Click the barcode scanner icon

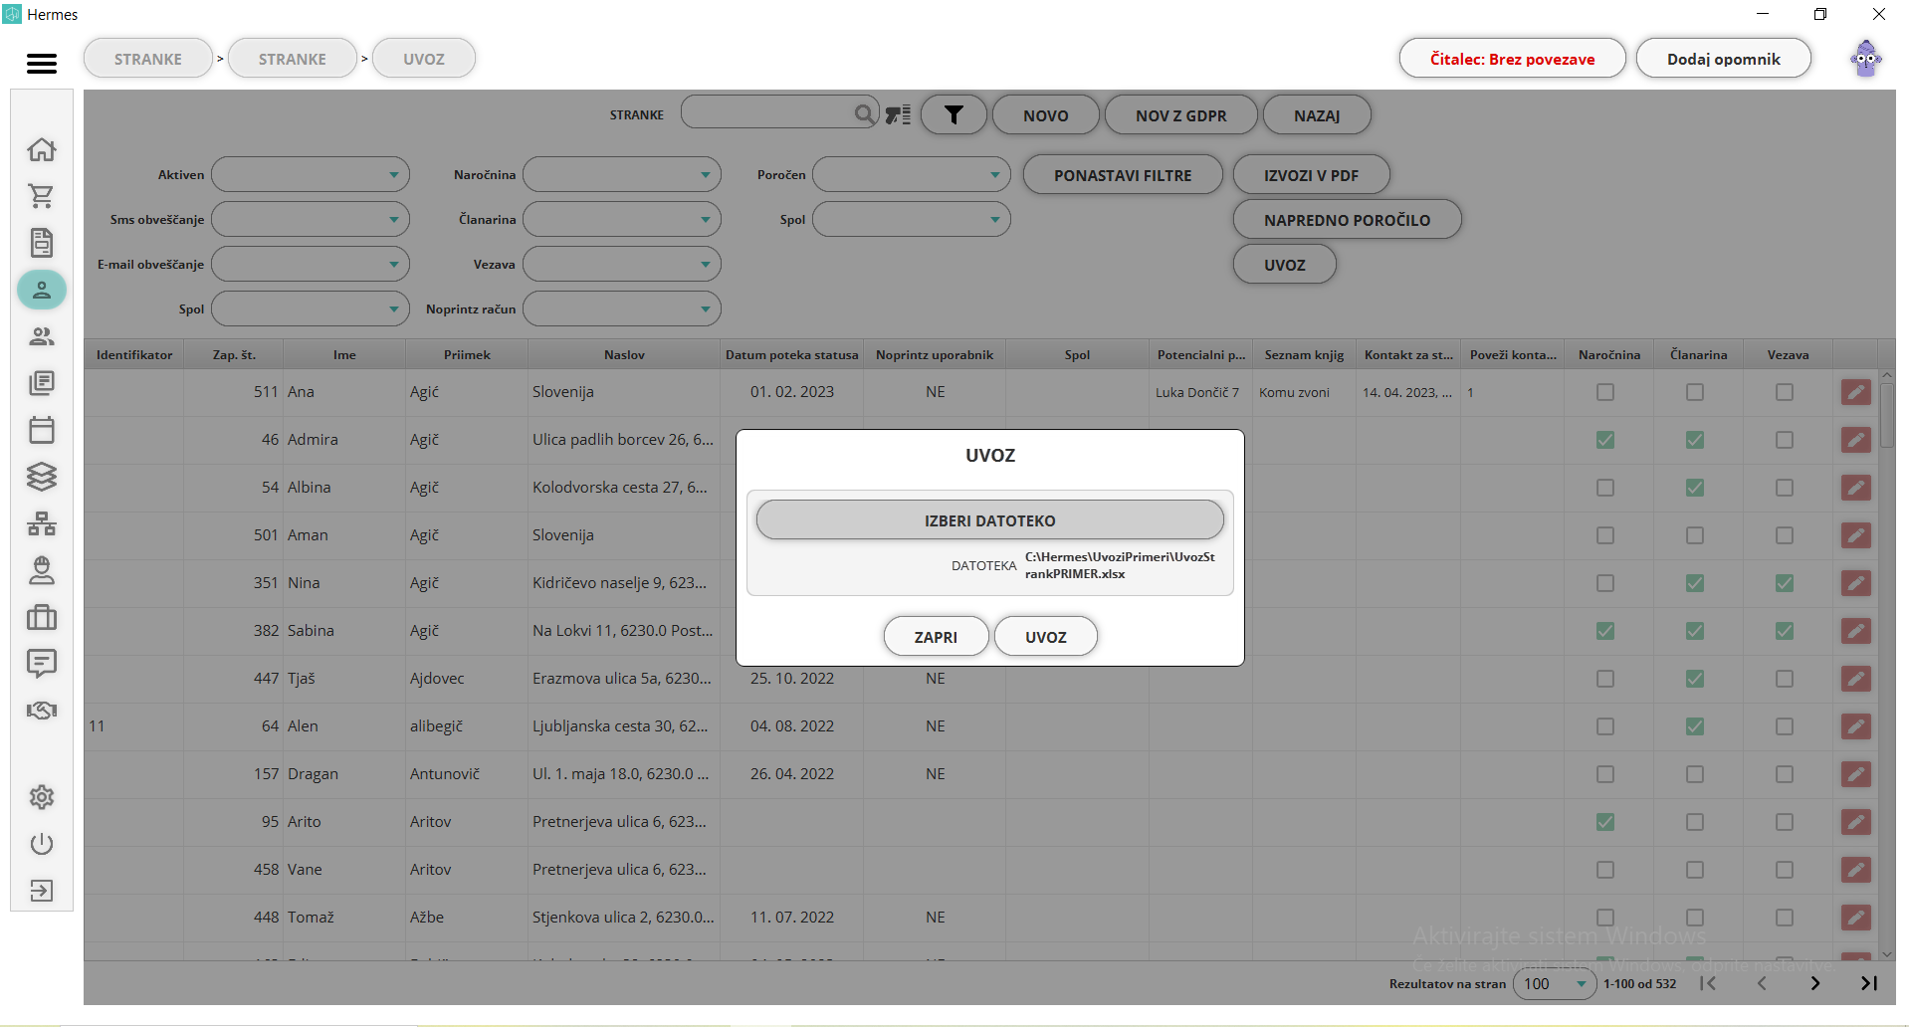click(898, 114)
